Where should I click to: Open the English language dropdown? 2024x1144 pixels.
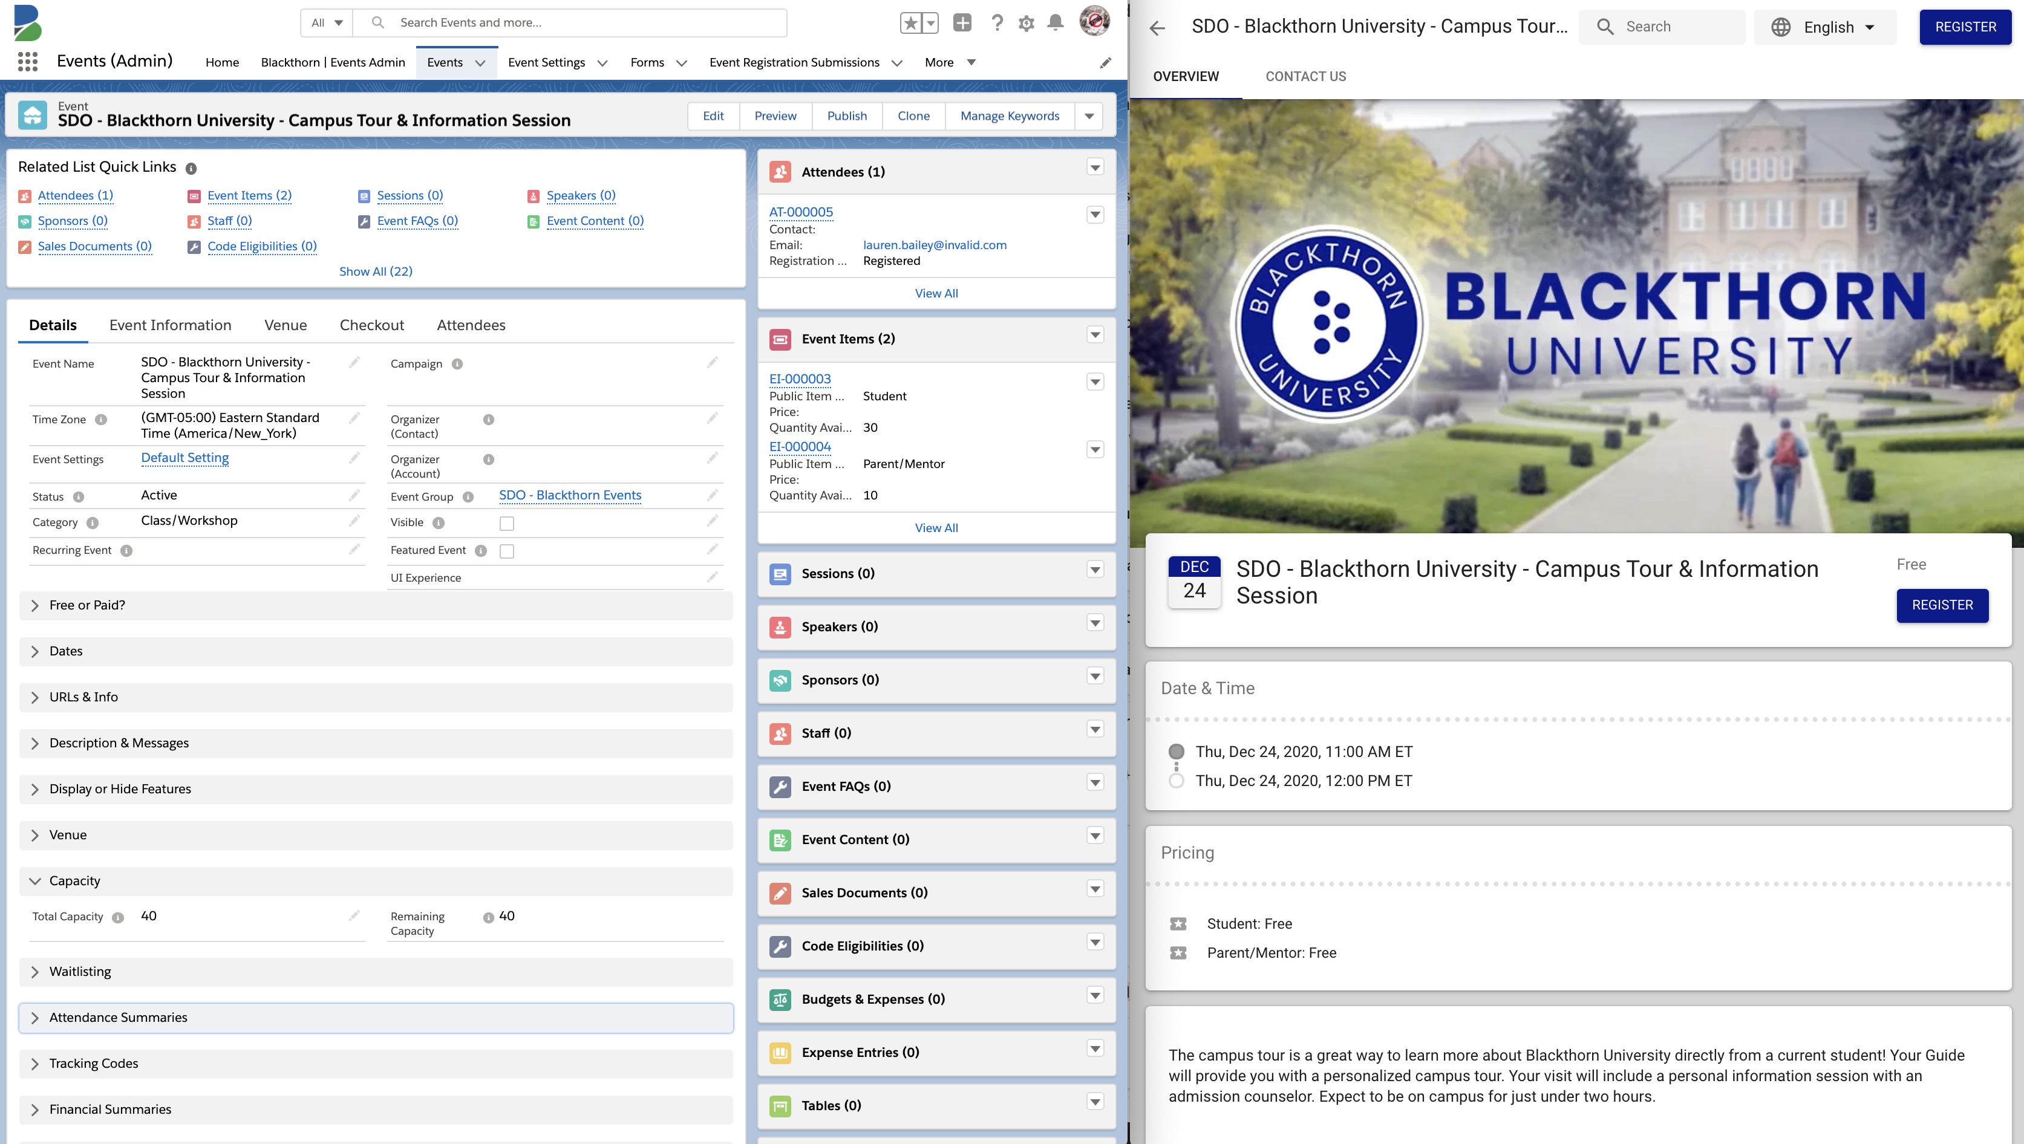[1825, 27]
